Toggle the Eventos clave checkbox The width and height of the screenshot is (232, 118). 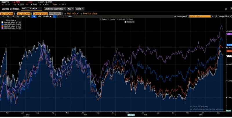tap(81, 14)
